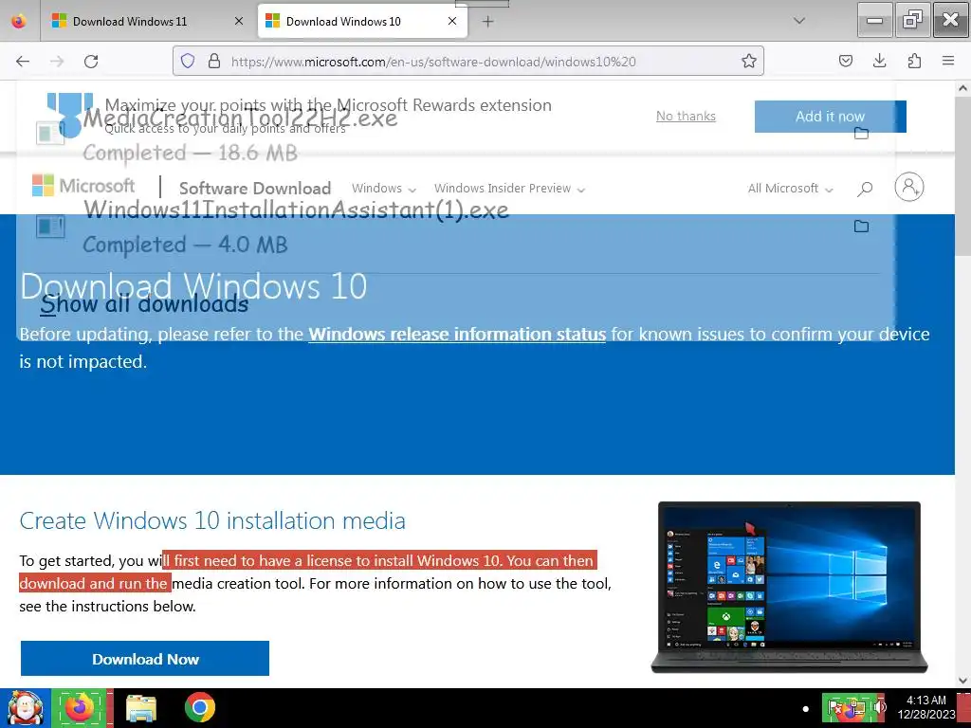Launch Google Chrome from the taskbar
The height and width of the screenshot is (728, 971).
point(199,707)
